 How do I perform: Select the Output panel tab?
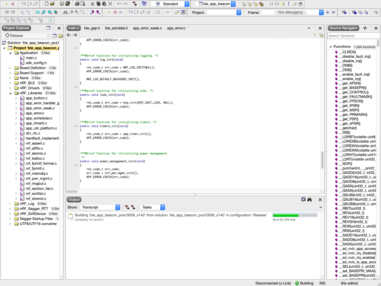click(x=74, y=200)
